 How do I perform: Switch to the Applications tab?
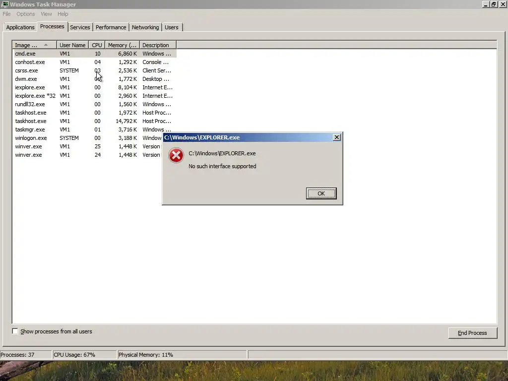tap(20, 27)
